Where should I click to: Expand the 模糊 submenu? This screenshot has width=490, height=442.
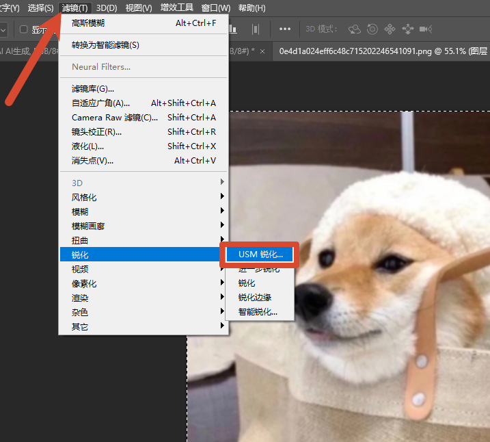pyautogui.click(x=144, y=211)
